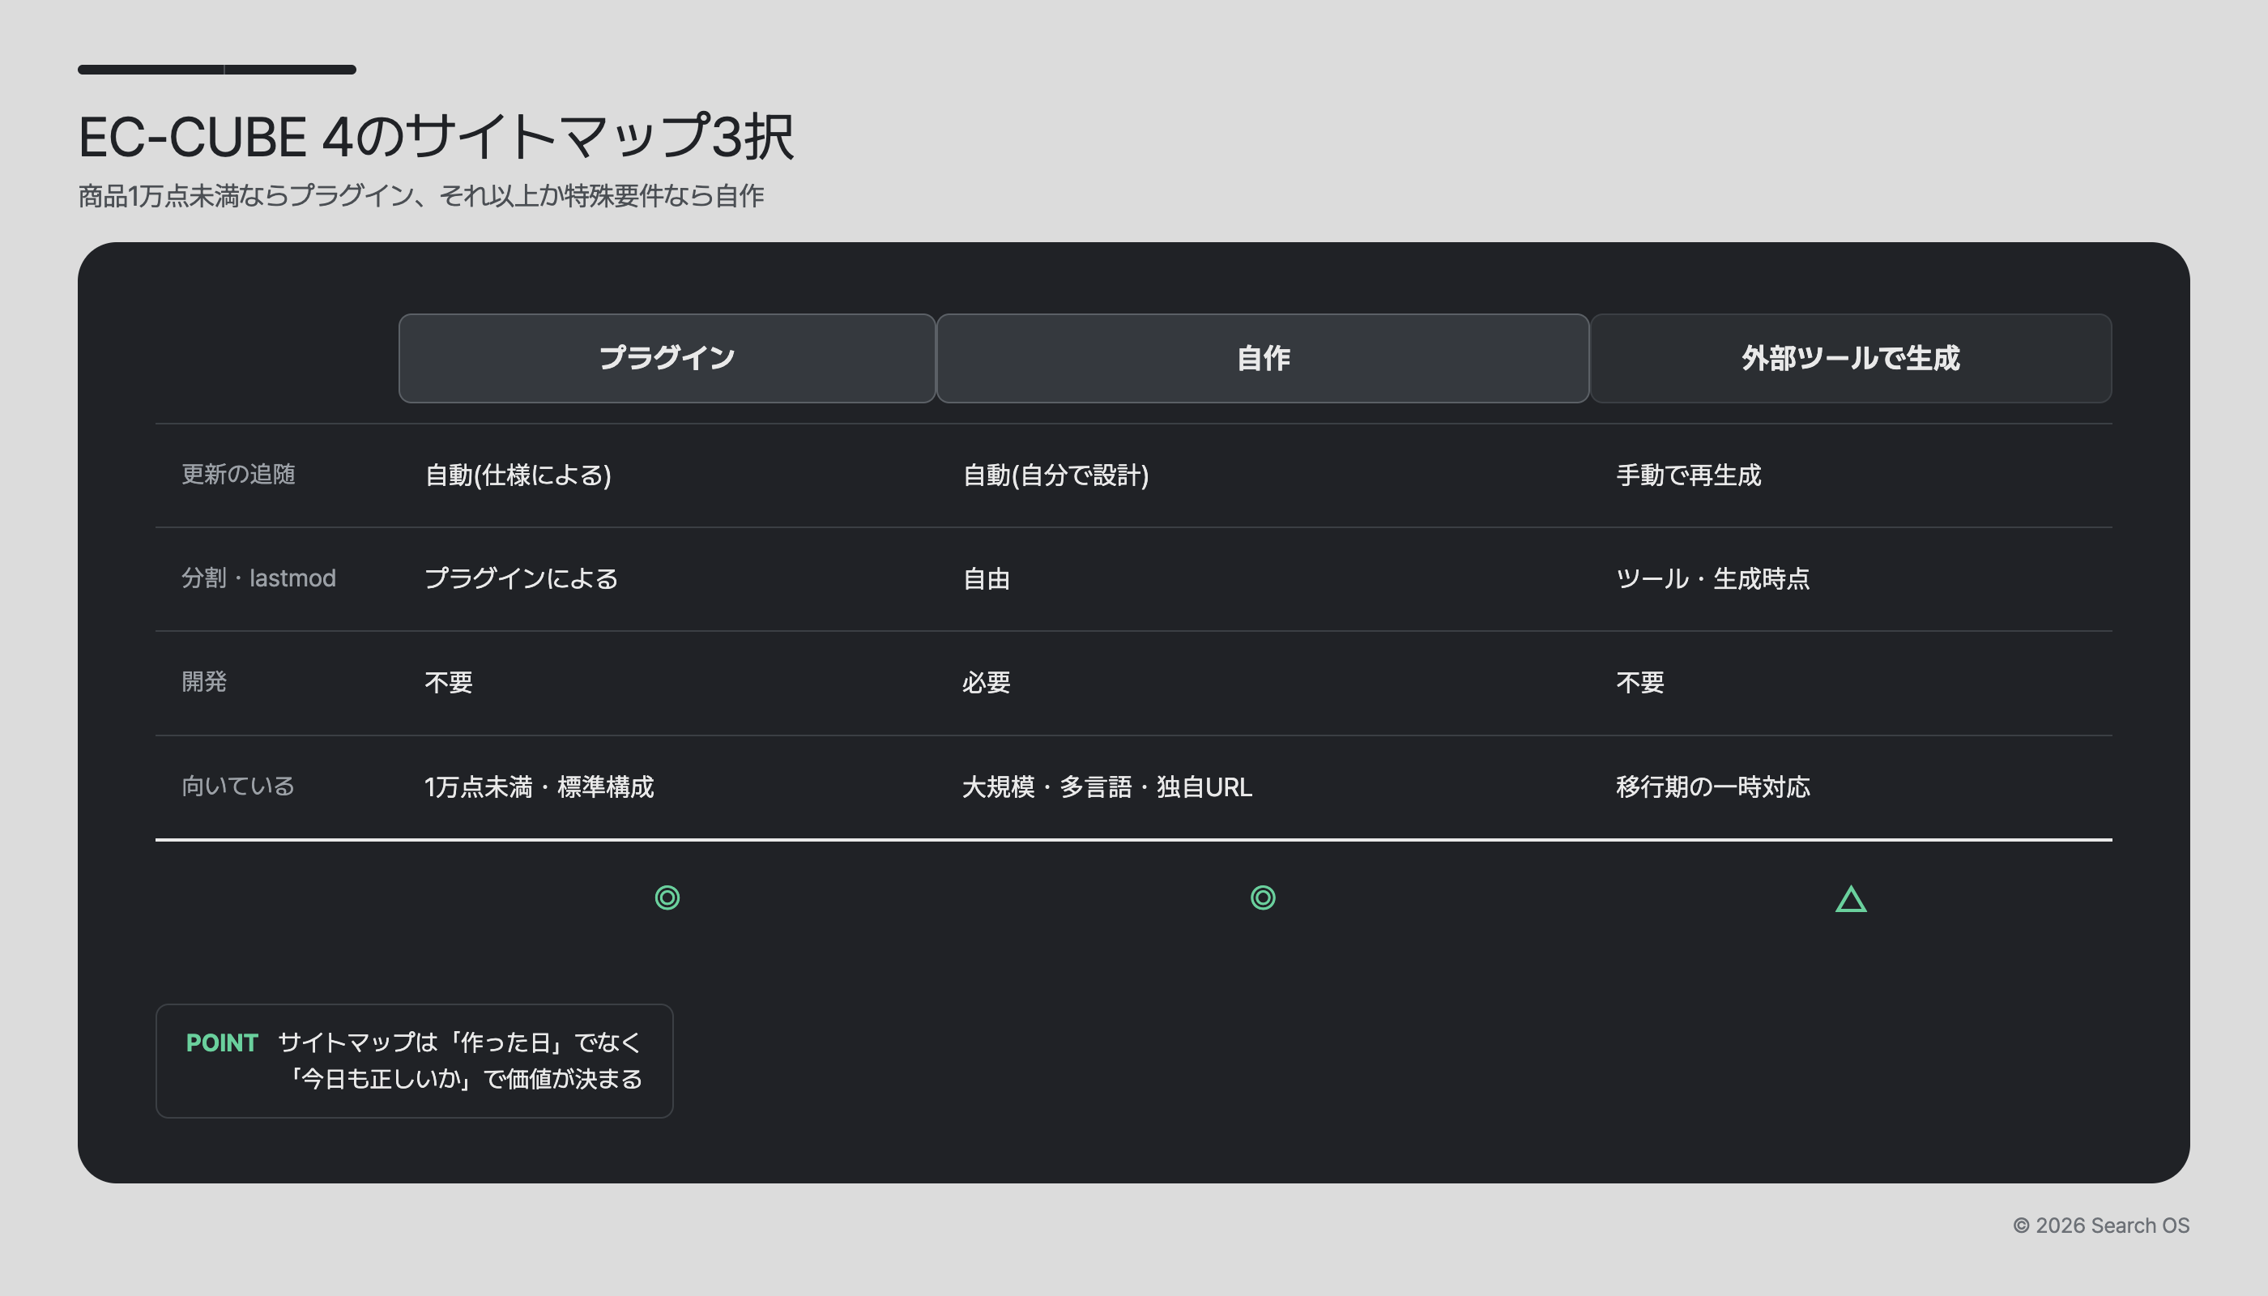Screen dimensions: 2268x1296
Task: Select the プラグイン column header
Action: 667,358
